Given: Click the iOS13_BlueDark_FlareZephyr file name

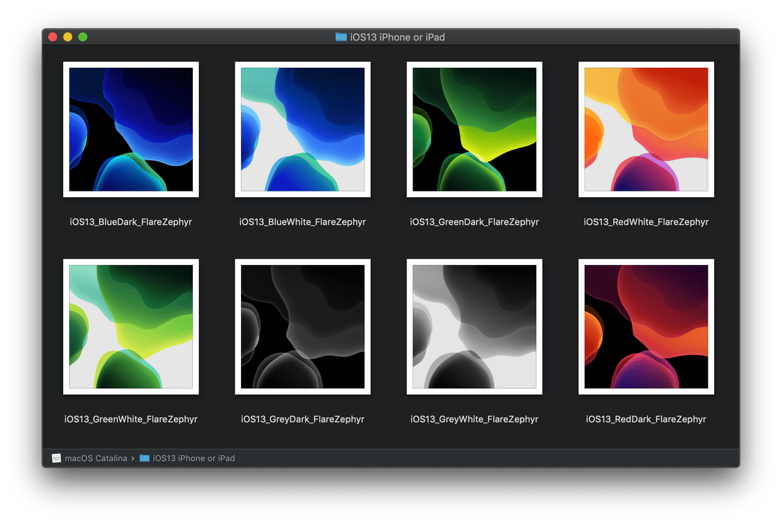Looking at the screenshot, I should click(131, 222).
